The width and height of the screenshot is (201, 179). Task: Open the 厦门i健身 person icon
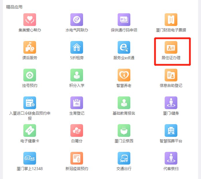pyautogui.click(x=171, y=103)
